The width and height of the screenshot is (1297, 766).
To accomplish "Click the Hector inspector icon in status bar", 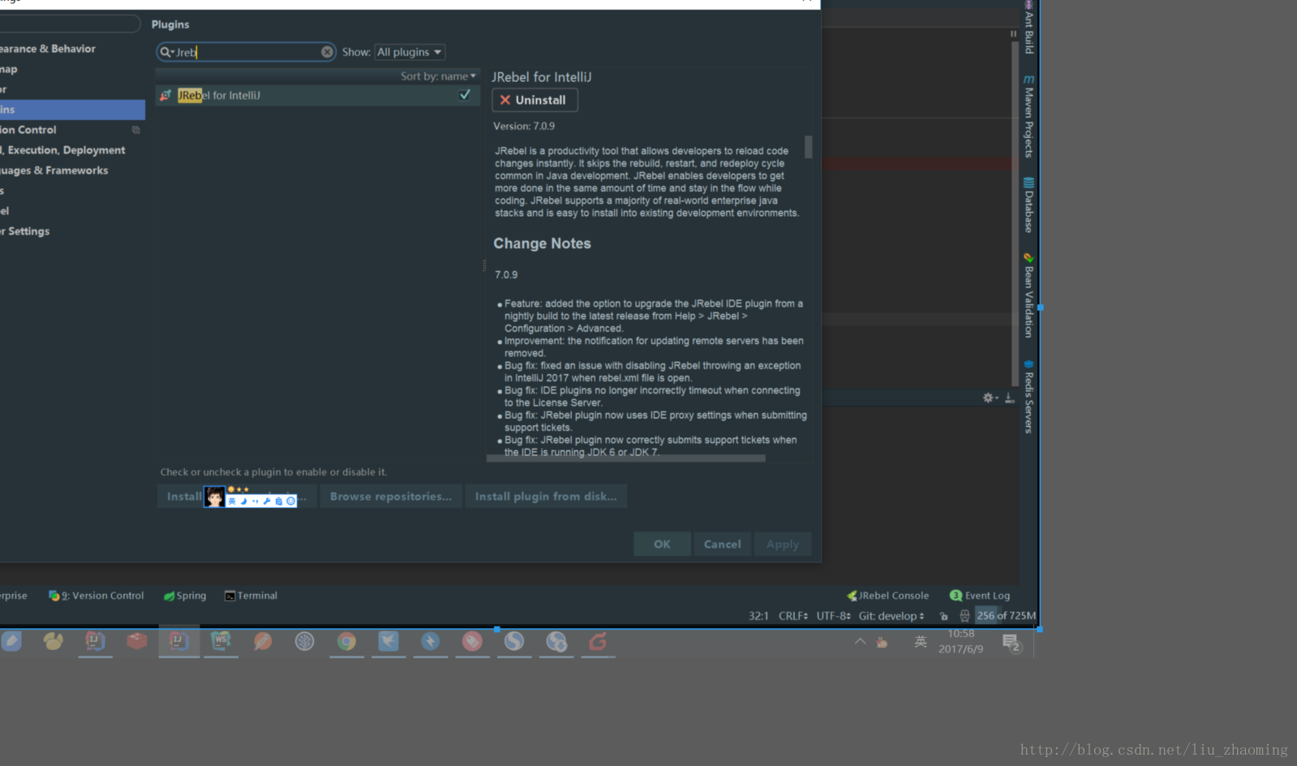I will point(964,616).
